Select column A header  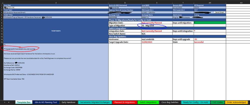click(x=56, y=3)
